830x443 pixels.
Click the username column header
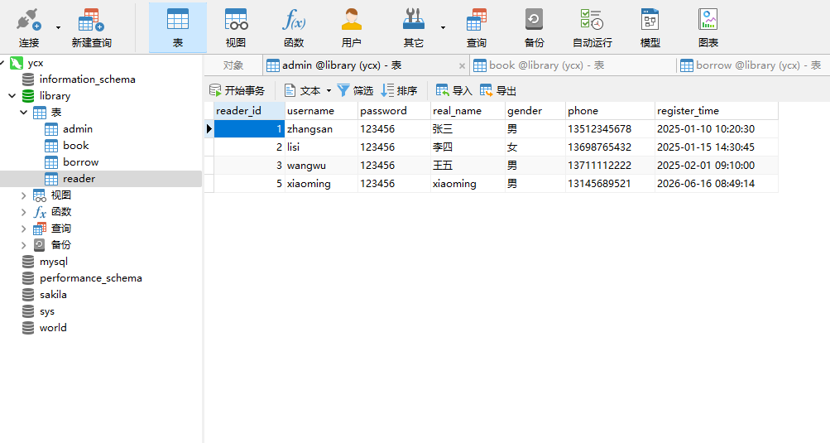point(321,111)
